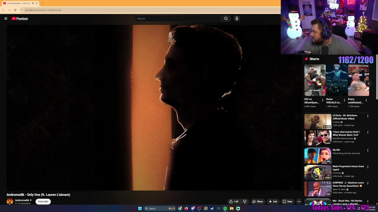
Task: Click the youtube.com address bar URL
Action: click(x=43, y=10)
